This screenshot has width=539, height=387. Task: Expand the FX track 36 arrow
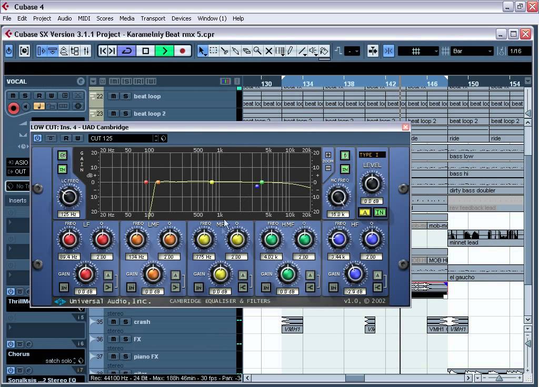click(x=92, y=339)
